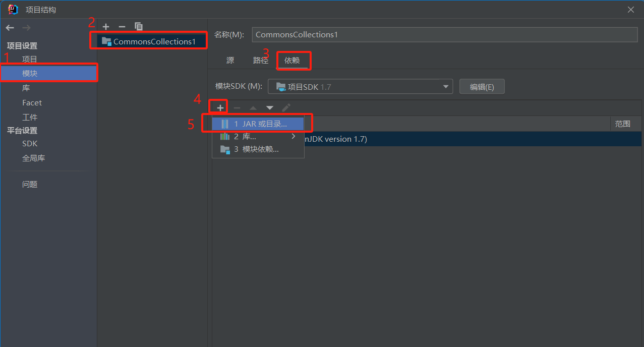644x347 pixels.
Task: Copy the selected module icon
Action: pyautogui.click(x=139, y=26)
